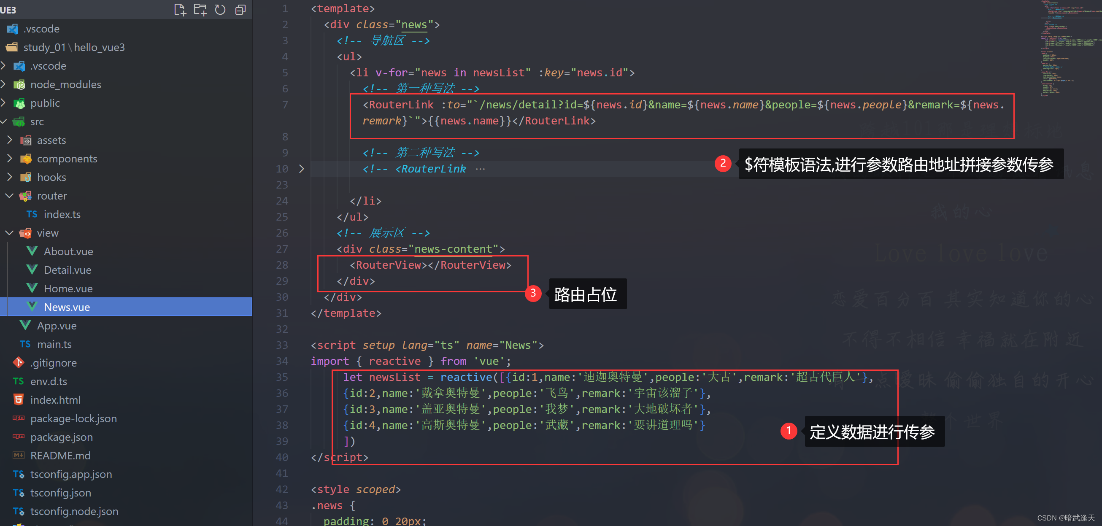
Task: Click the components folder icon
Action: [x=26, y=159]
